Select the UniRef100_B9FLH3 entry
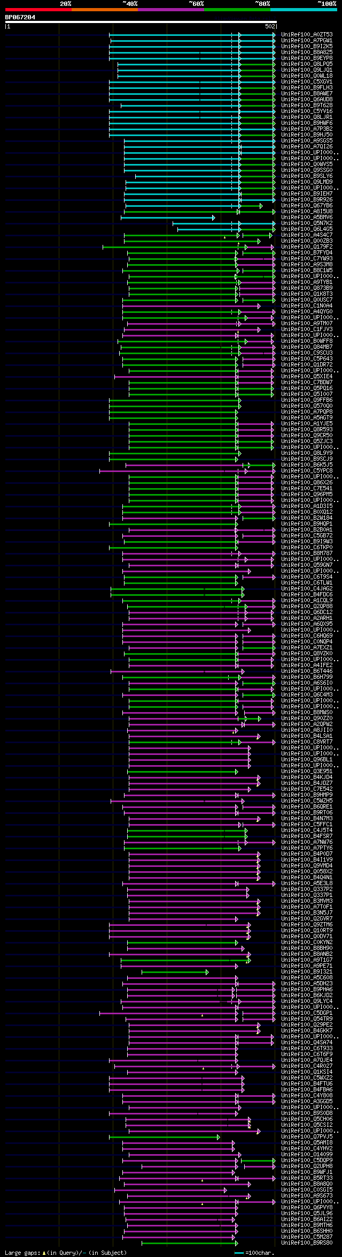 click(307, 87)
